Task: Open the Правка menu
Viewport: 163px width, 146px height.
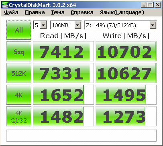Action: tap(35, 12)
